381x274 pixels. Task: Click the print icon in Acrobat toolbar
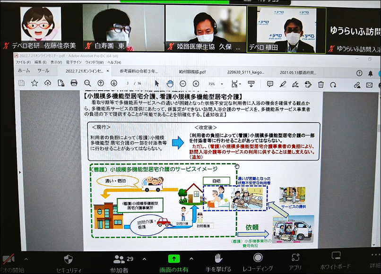tap(74, 83)
